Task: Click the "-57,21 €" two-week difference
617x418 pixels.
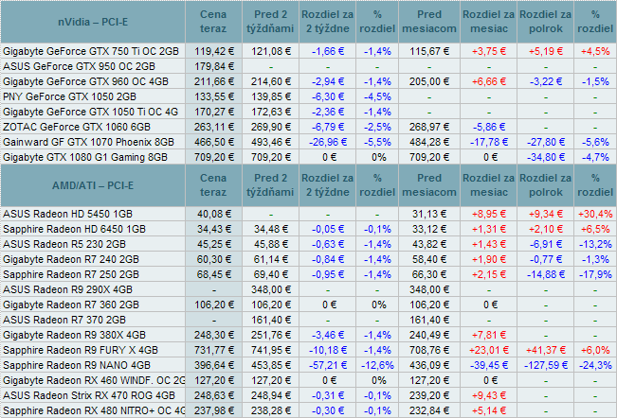Action: point(328,365)
